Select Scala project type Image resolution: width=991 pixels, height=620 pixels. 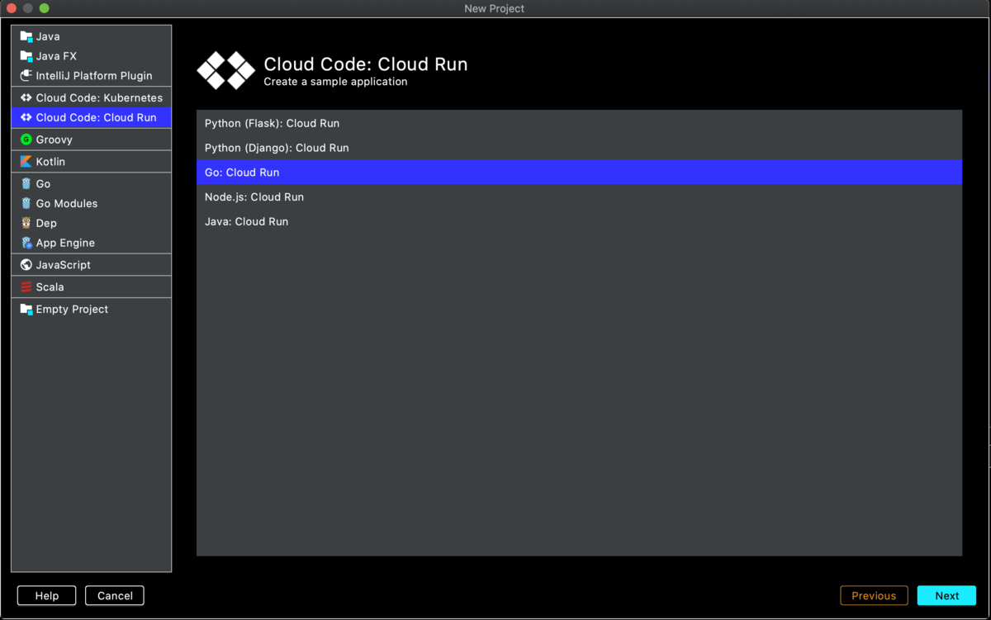click(x=91, y=287)
